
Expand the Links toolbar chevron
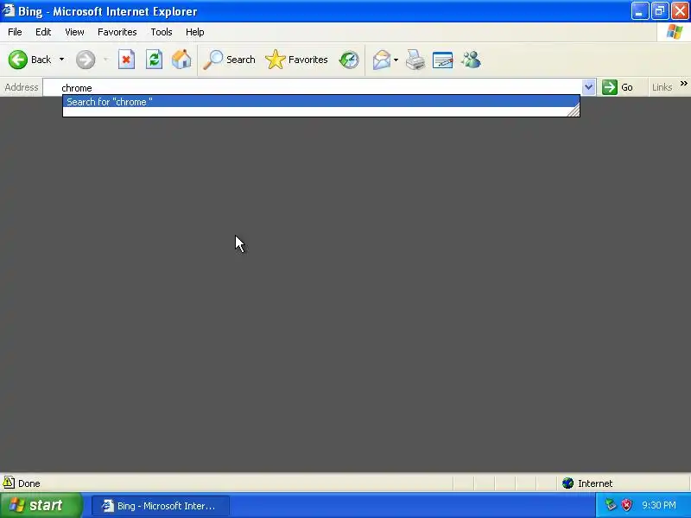(x=683, y=83)
